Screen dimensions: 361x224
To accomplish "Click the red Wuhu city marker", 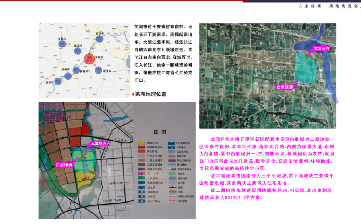I will click(x=89, y=59).
